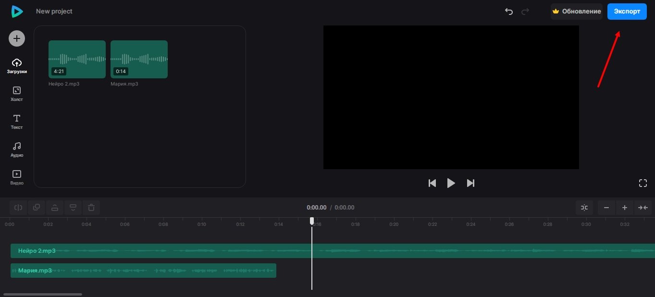The width and height of the screenshot is (655, 297).
Task: Zoom in the timeline with plus
Action: pos(624,208)
